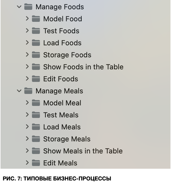This screenshot has height=184, width=171.
Task: Click the Model Food folder icon
Action: click(x=36, y=19)
